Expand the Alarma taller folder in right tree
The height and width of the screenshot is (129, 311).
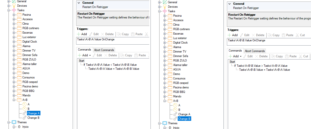(164, 65)
